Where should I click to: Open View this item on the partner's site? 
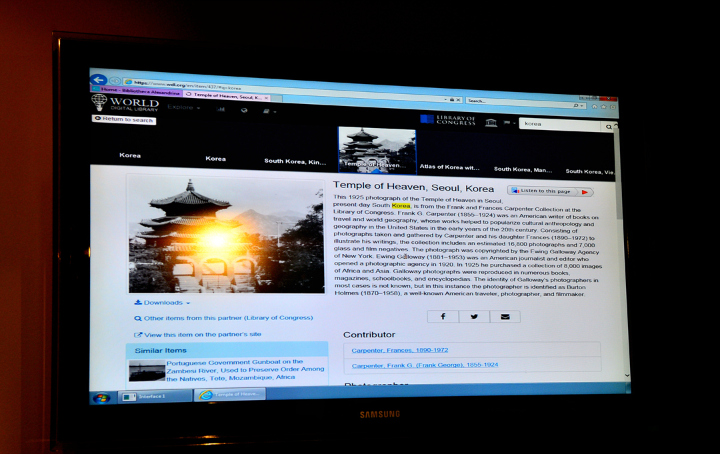197,334
